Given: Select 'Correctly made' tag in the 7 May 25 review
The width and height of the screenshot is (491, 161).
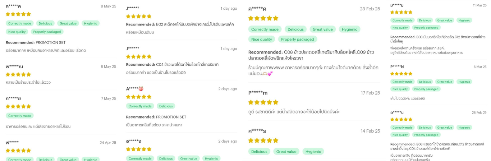Looking at the screenshot, I should [20, 116].
